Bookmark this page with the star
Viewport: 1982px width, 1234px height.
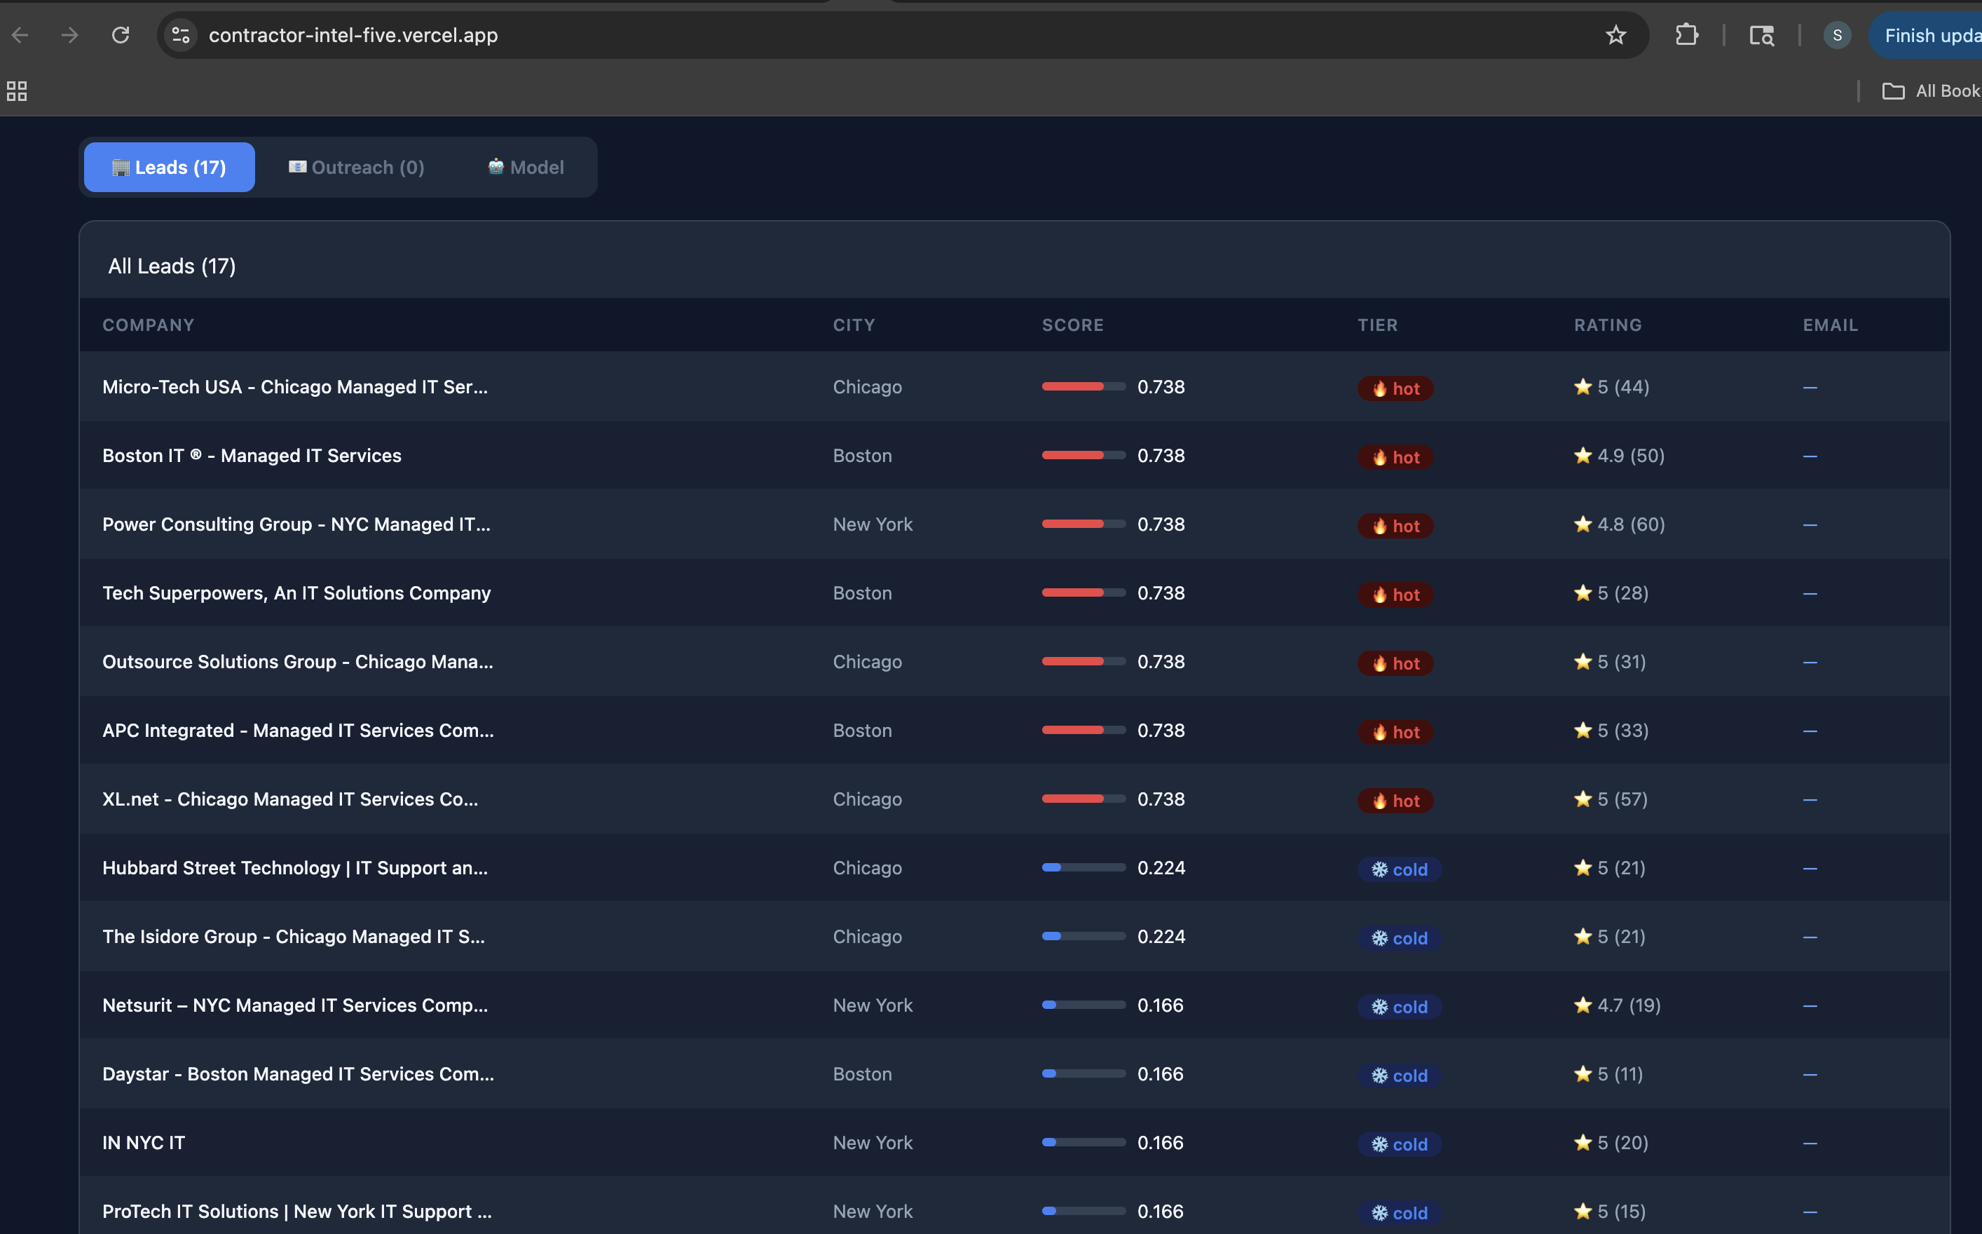[1615, 35]
